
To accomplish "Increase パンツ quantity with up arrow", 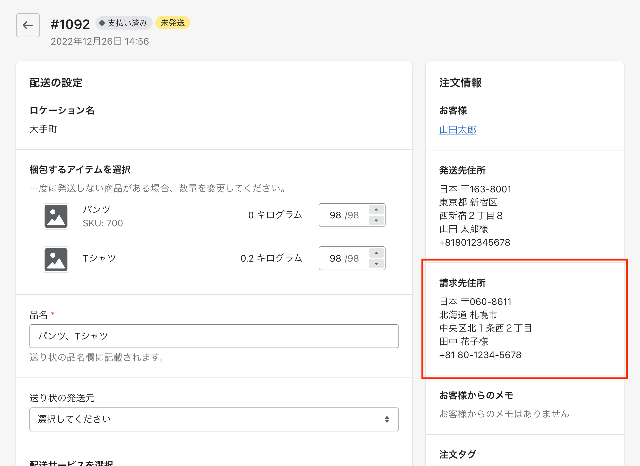I will coord(376,210).
